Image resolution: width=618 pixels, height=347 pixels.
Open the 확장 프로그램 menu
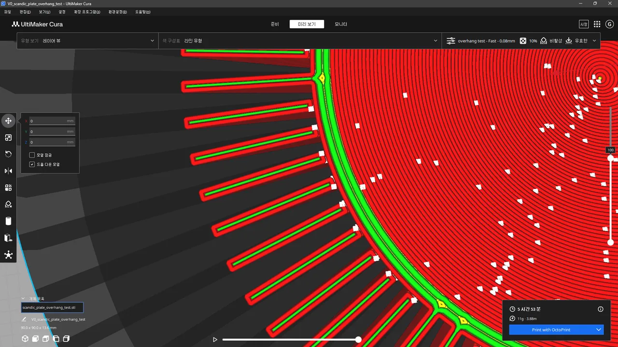click(87, 12)
